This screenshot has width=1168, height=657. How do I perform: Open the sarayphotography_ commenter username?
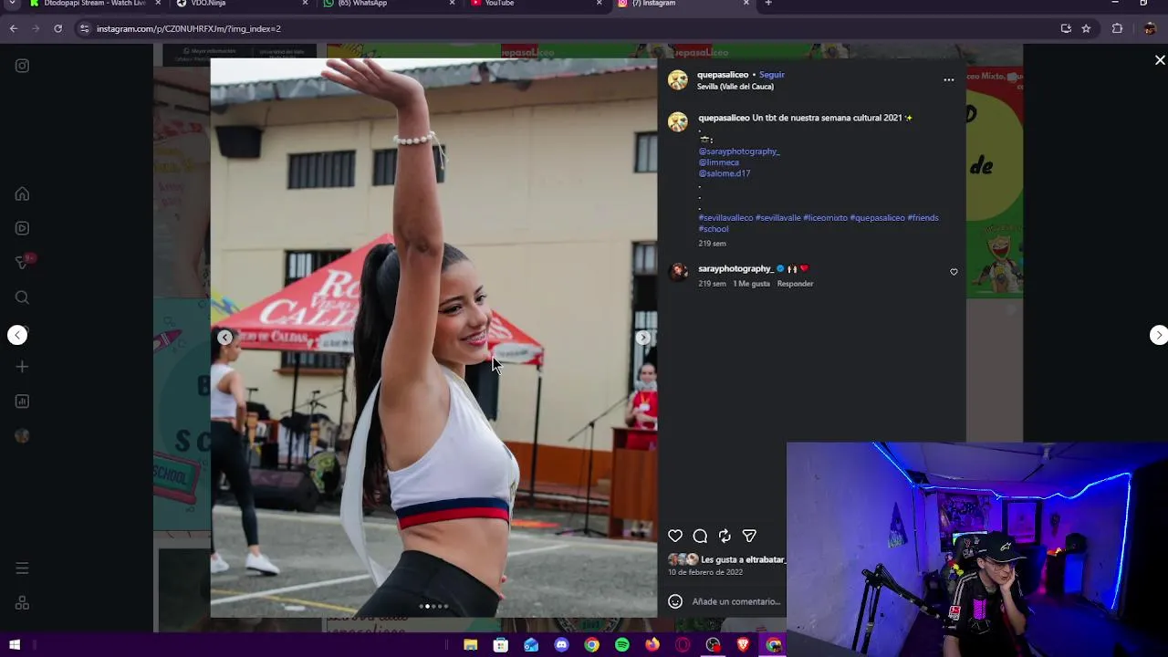click(735, 269)
